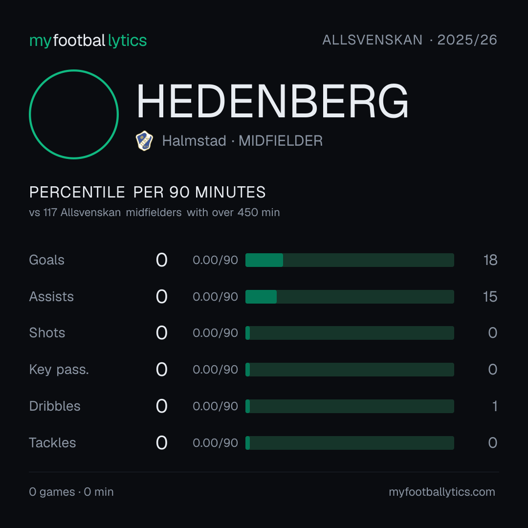Click the empty player photo circle

point(74,114)
